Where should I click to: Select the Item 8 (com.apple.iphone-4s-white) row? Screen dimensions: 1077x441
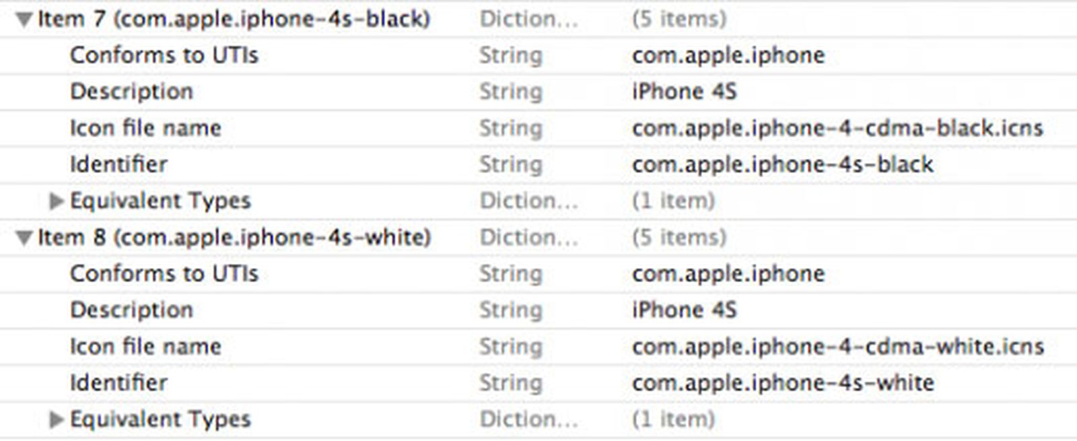click(x=233, y=237)
